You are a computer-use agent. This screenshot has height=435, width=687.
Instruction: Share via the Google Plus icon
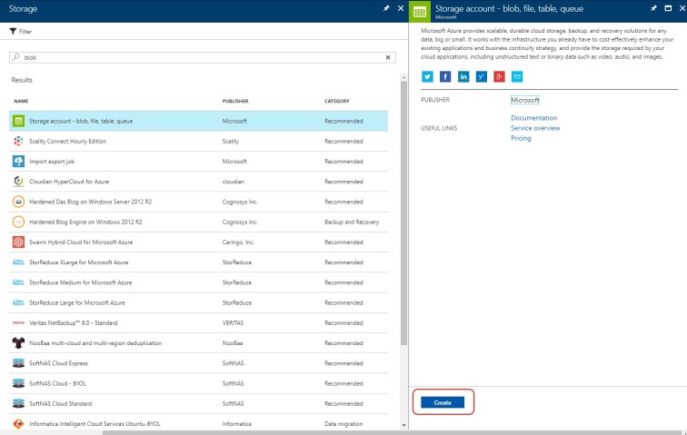[x=499, y=76]
